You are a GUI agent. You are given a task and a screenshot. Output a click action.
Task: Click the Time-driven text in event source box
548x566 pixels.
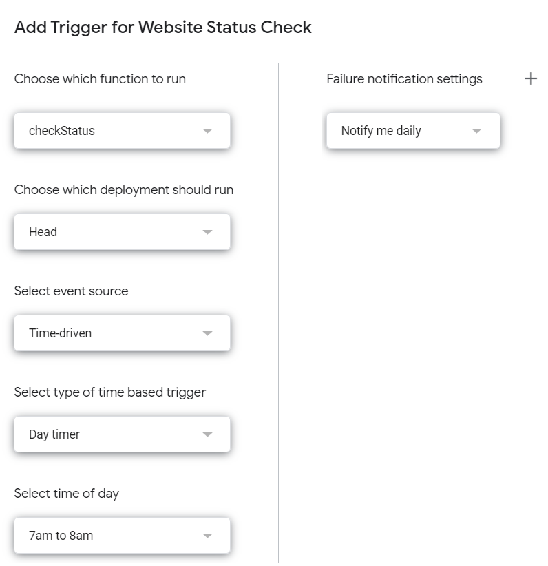[x=60, y=333]
